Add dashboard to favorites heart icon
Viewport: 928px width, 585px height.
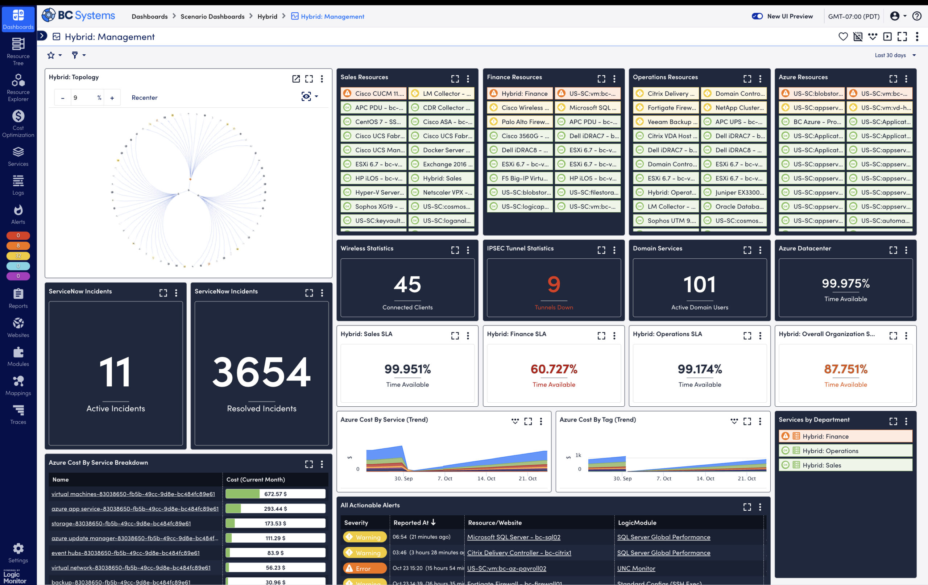click(x=843, y=37)
